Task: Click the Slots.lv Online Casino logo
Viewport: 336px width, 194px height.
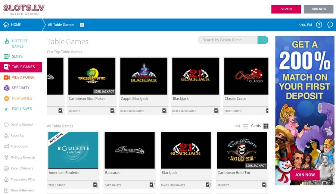Action: click(24, 10)
